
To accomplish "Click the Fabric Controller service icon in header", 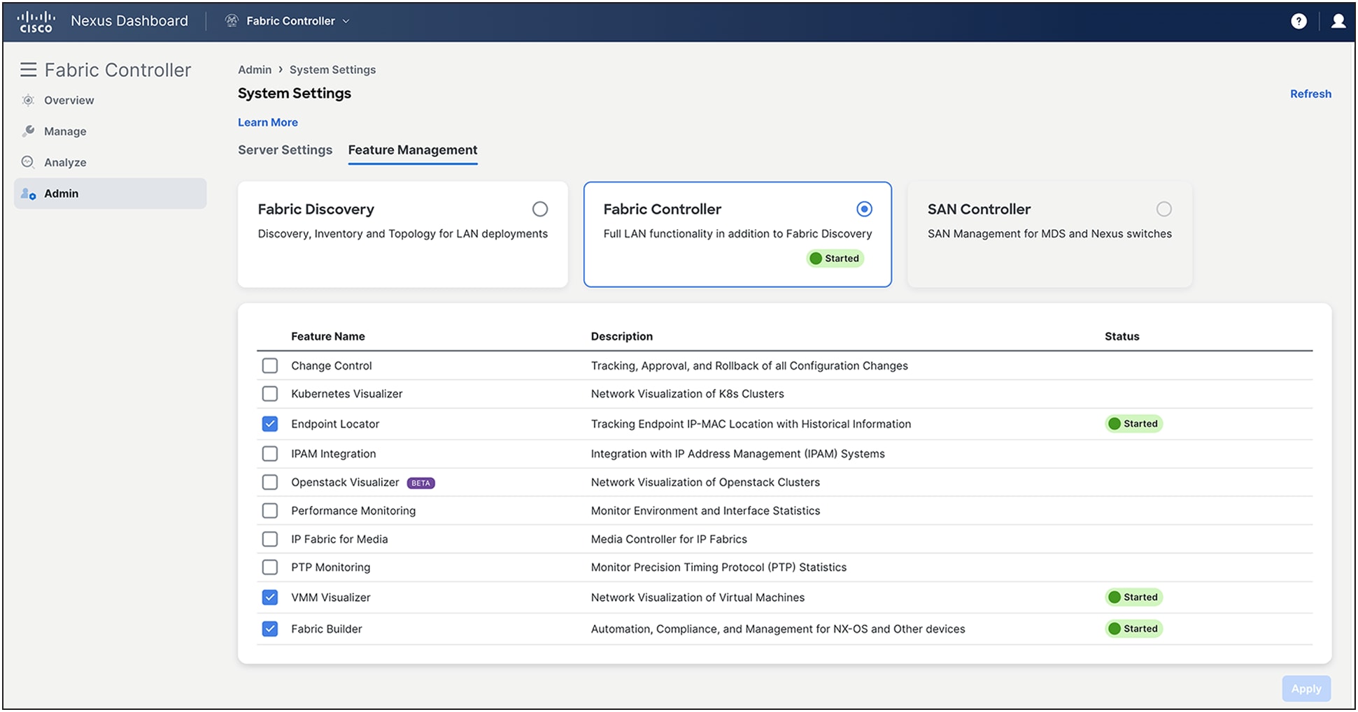I will click(232, 21).
